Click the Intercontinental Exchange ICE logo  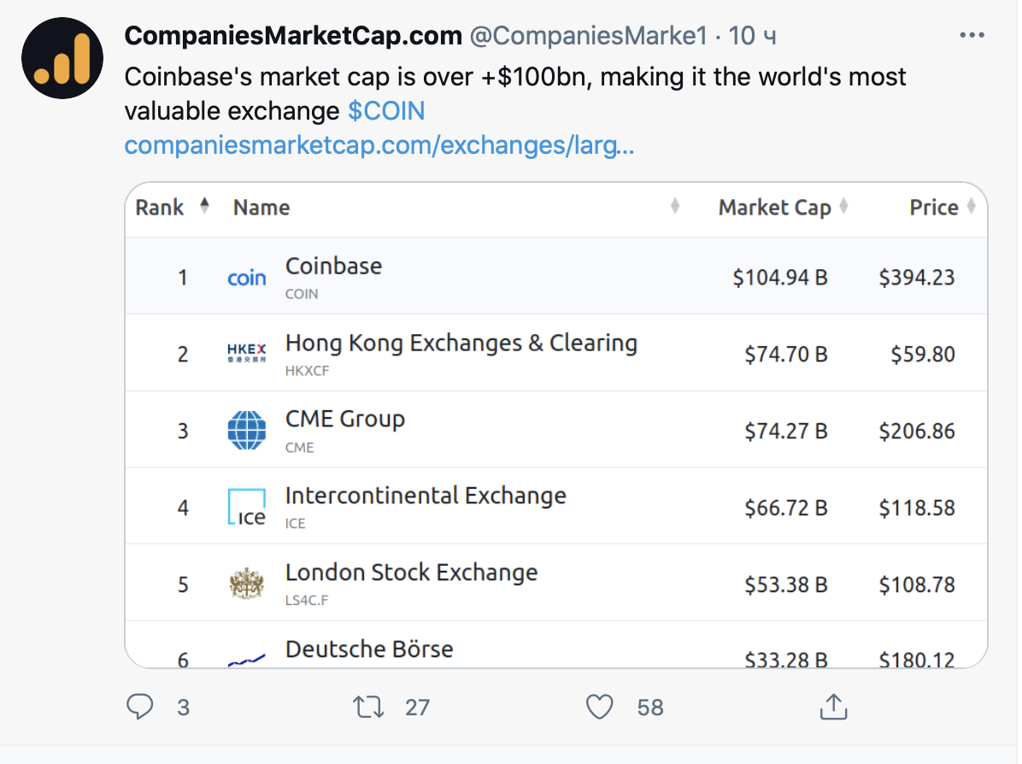[247, 507]
